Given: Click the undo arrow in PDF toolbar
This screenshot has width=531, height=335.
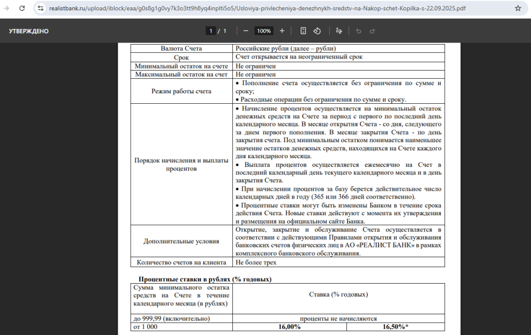Looking at the screenshot, I should click(x=359, y=31).
